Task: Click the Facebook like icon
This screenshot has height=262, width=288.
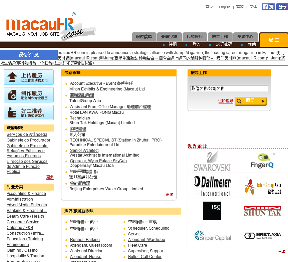Action: point(268,7)
